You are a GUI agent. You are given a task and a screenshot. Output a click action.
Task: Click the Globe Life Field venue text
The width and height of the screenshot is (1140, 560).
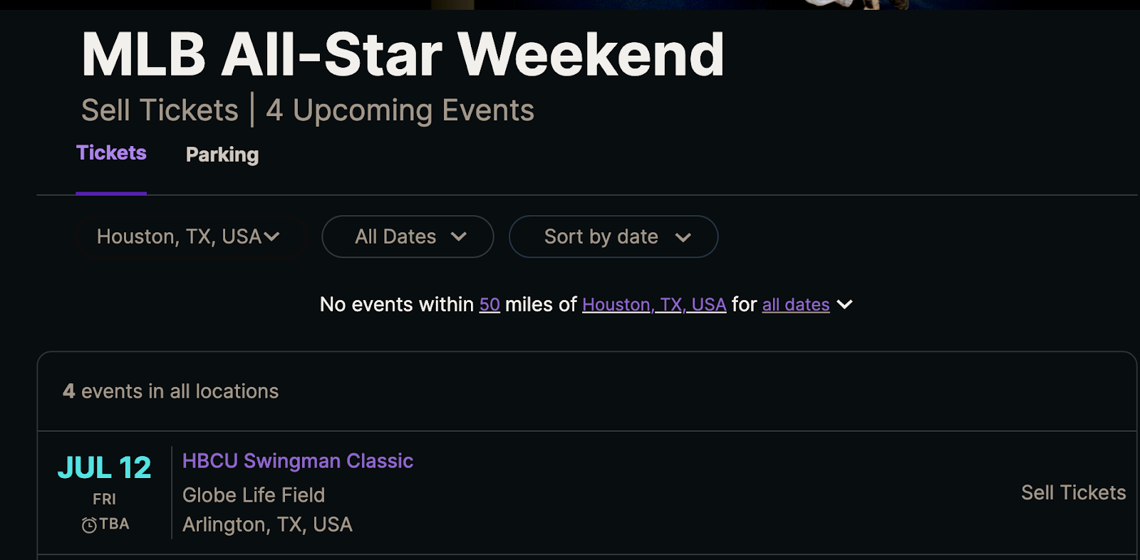[254, 495]
